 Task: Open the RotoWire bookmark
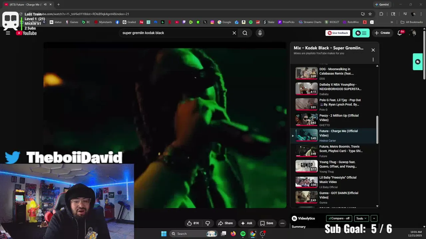pos(350,22)
